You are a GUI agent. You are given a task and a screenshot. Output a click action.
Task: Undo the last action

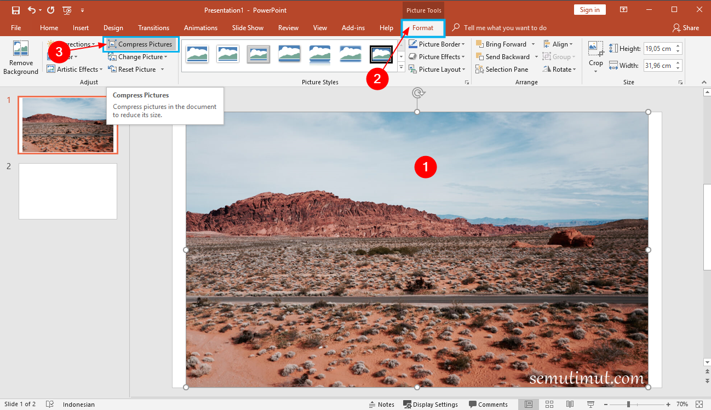[x=31, y=10]
